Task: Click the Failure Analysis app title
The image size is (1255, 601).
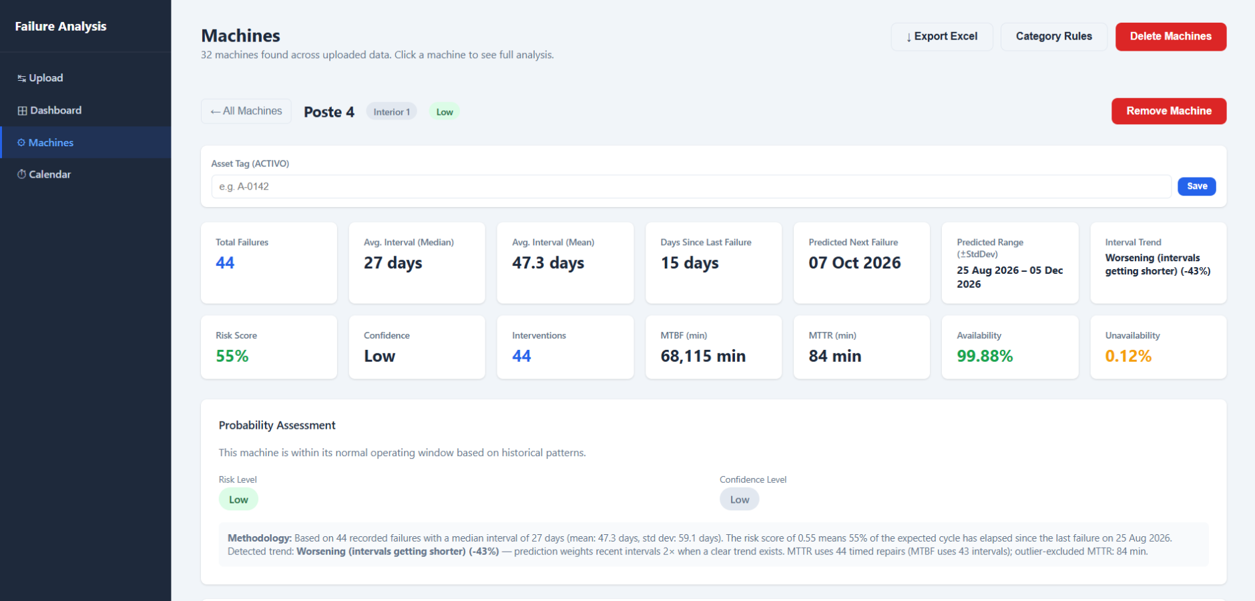Action: (x=61, y=26)
